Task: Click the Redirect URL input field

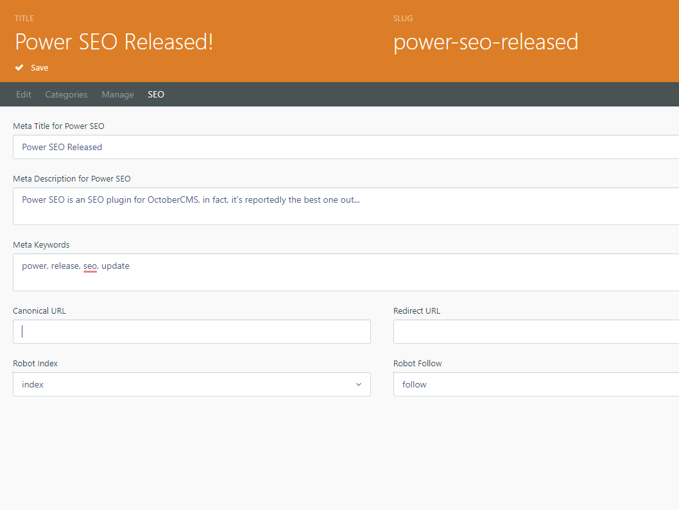Action: [x=536, y=332]
